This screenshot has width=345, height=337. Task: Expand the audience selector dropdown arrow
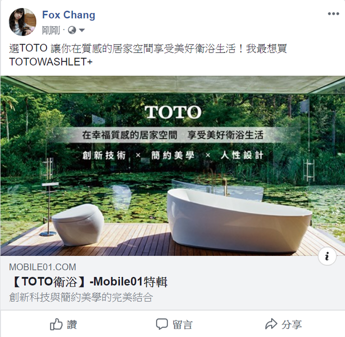coord(82,30)
